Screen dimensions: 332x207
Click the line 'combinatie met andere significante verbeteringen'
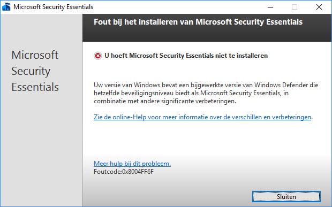pyautogui.click(x=165, y=101)
